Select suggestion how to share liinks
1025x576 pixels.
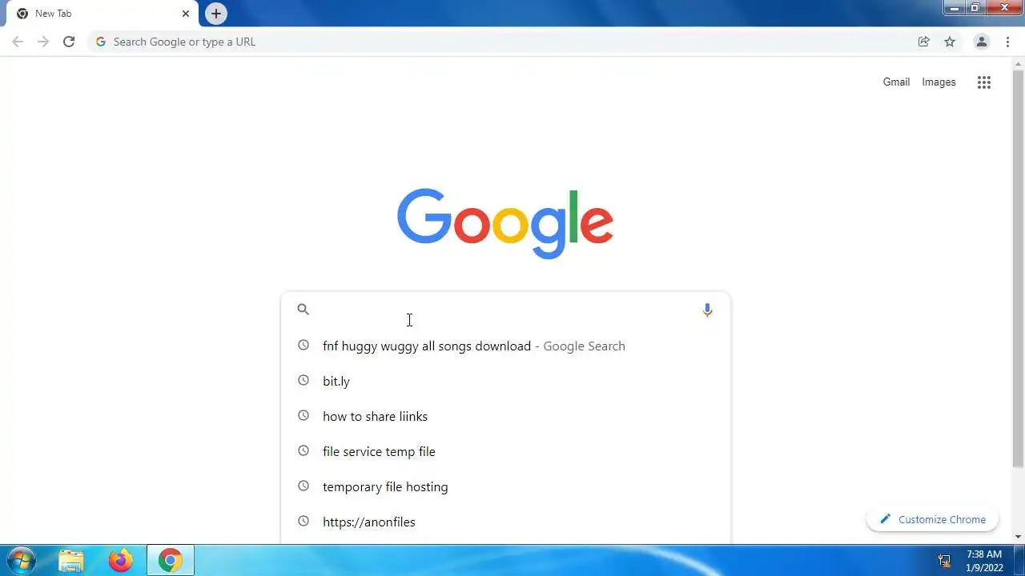(x=505, y=416)
